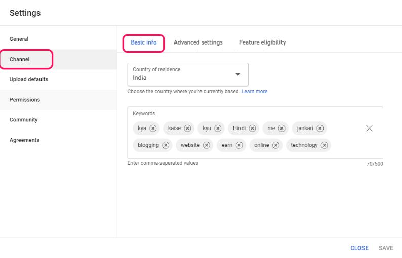Viewport: 402px width, 258px height.
Task: Switch to the Advanced settings tab
Action: click(198, 42)
